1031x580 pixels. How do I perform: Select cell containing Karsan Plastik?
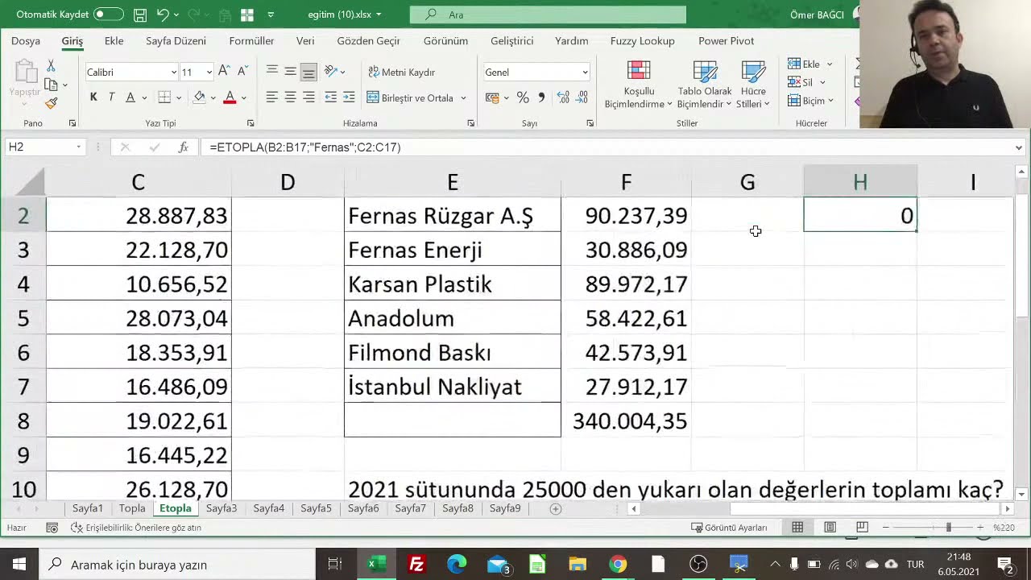(x=452, y=284)
